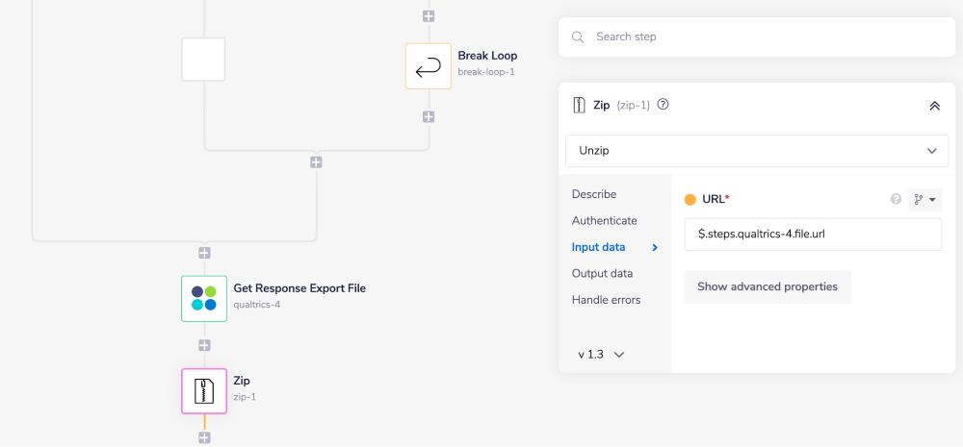Click the empty white step placeholder
The height and width of the screenshot is (447, 963).
click(203, 60)
